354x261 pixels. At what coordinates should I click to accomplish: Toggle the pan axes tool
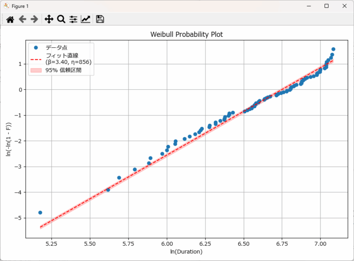49,19
